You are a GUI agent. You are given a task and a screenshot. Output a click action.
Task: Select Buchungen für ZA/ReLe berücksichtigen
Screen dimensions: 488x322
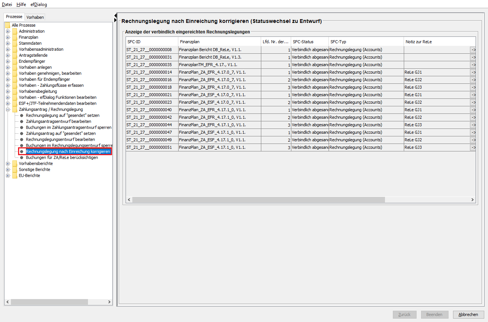62,157
